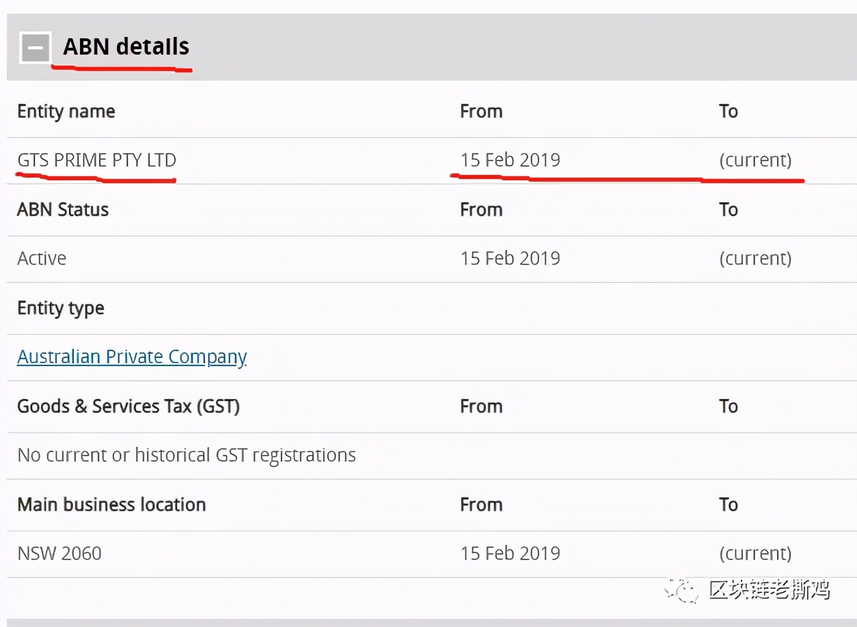The width and height of the screenshot is (857, 627).
Task: Click the Goods & Services Tax (GST) label
Action: click(x=128, y=406)
